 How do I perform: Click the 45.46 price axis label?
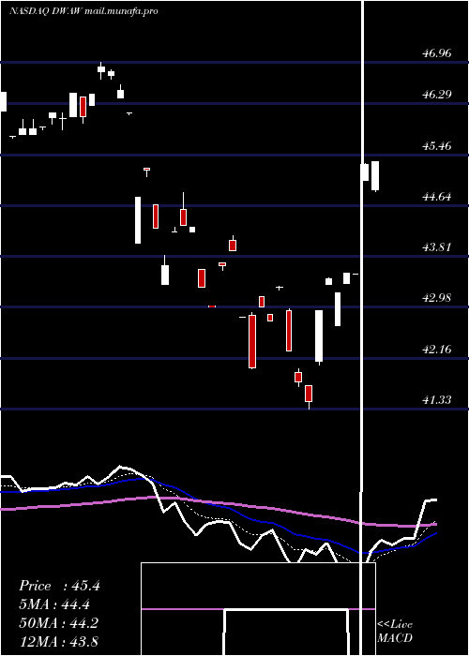(437, 146)
